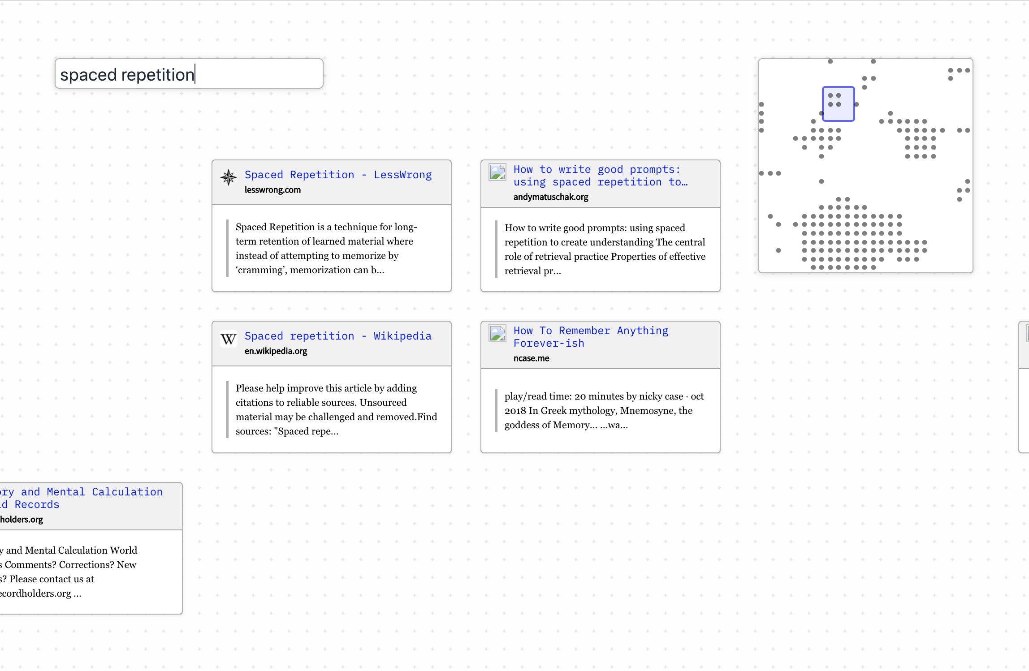Screen dimensions: 1029x671
Task: Click the en.wikipedia.org domain label
Action: [x=276, y=351]
